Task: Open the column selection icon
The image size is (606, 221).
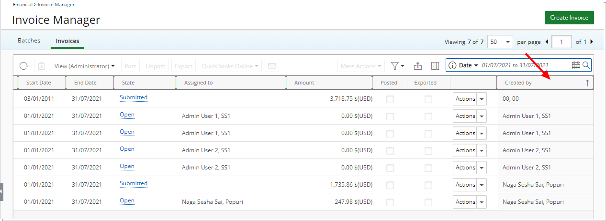Action: [x=435, y=66]
